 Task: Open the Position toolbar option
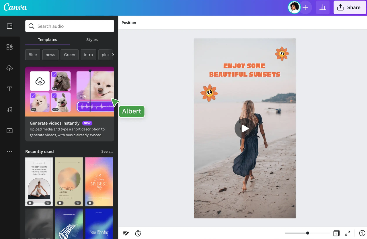(129, 23)
